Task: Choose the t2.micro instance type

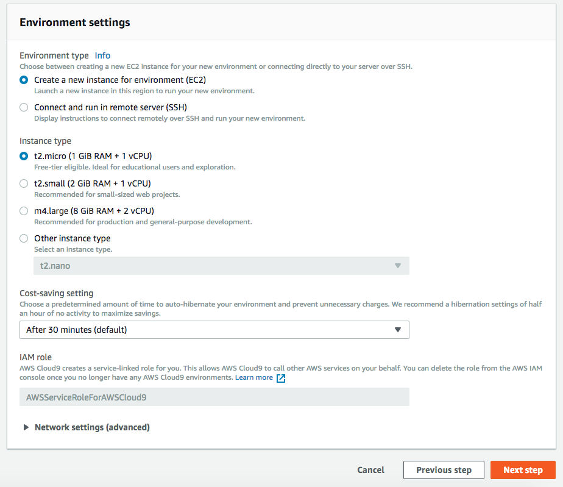Action: click(24, 156)
